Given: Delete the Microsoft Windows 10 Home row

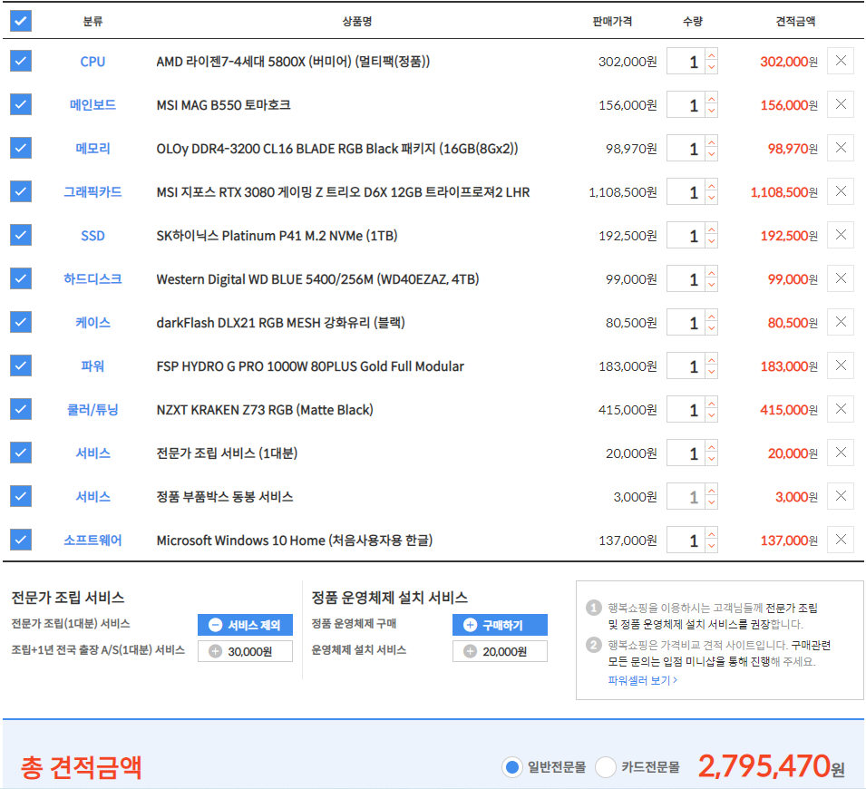Looking at the screenshot, I should [840, 540].
